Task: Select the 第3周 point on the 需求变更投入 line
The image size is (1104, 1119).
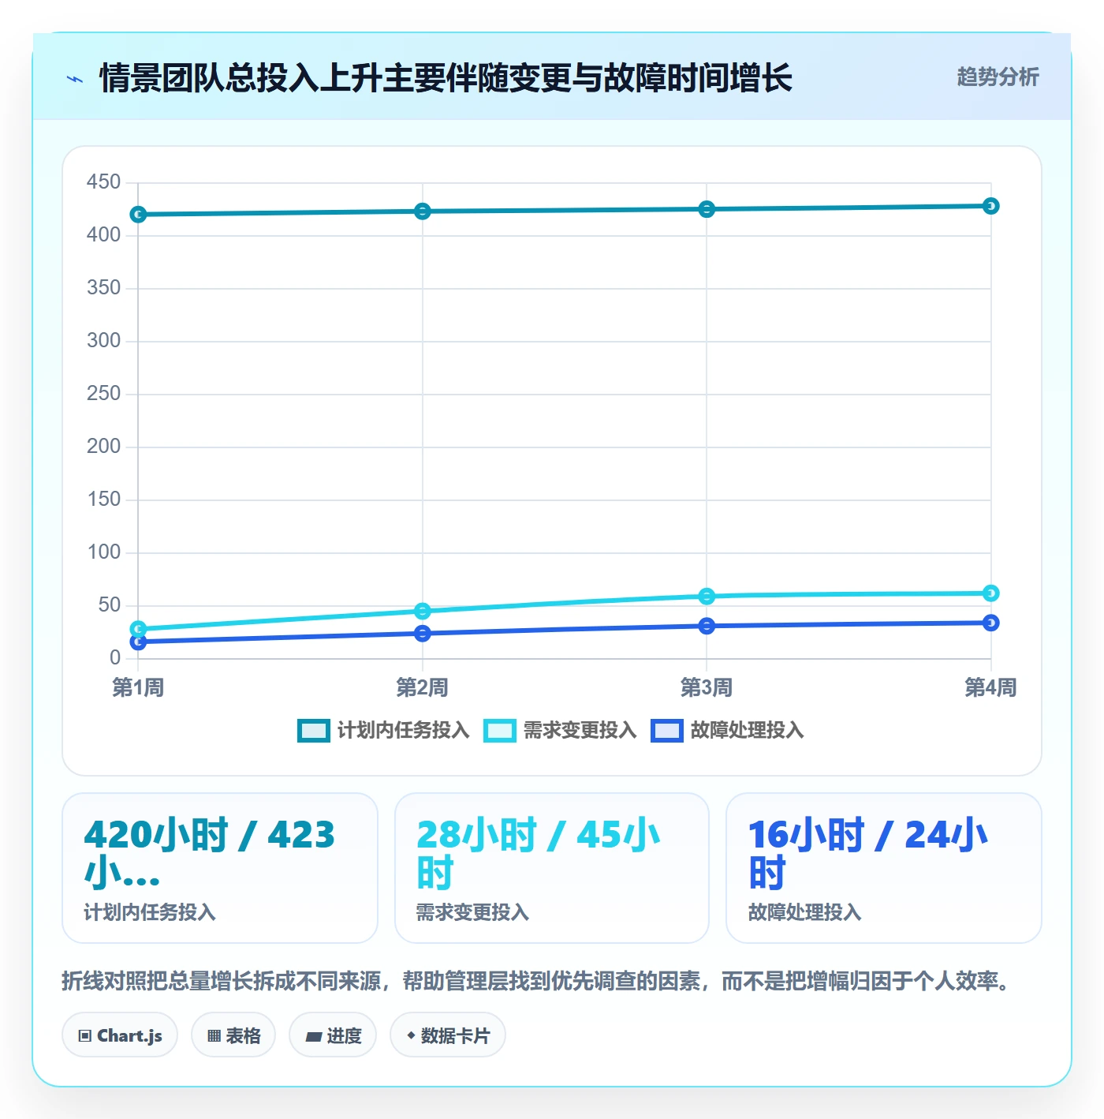Action: [x=707, y=597]
